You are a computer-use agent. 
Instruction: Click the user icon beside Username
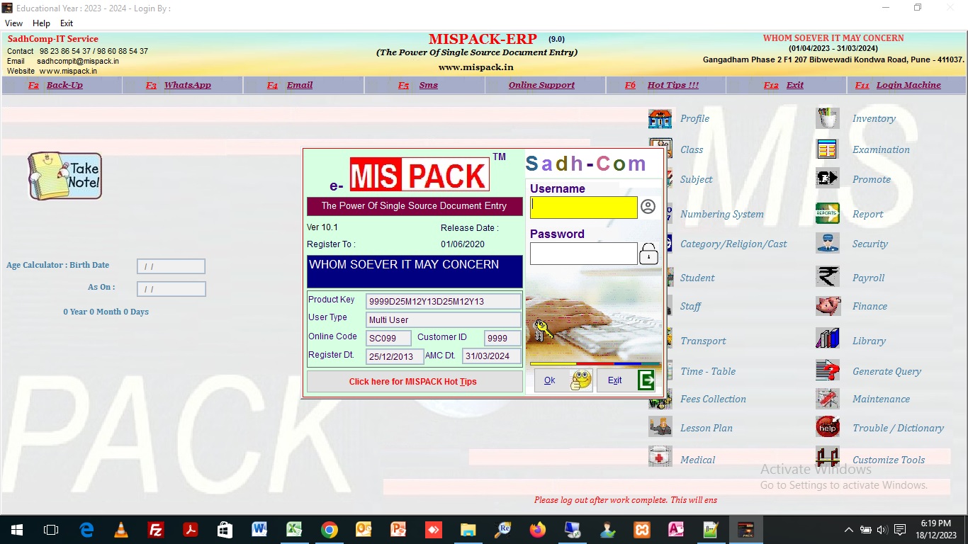648,207
